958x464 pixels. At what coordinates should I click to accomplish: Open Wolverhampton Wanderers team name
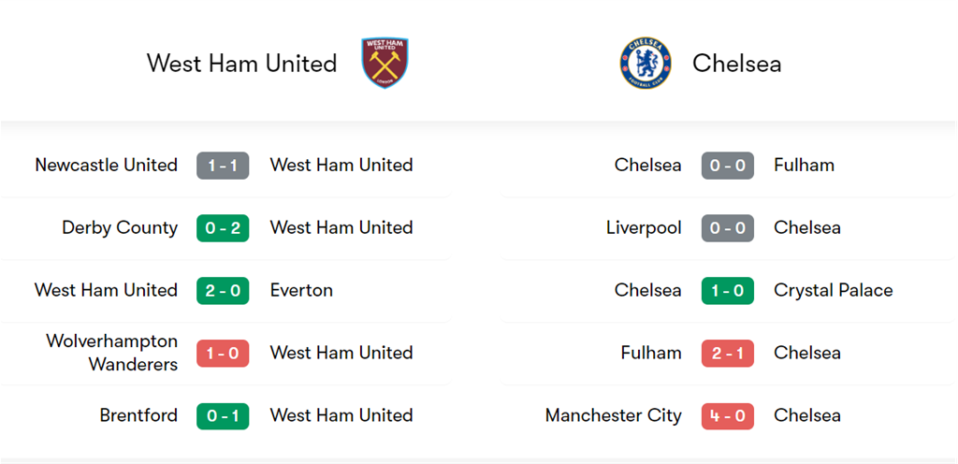(112, 353)
